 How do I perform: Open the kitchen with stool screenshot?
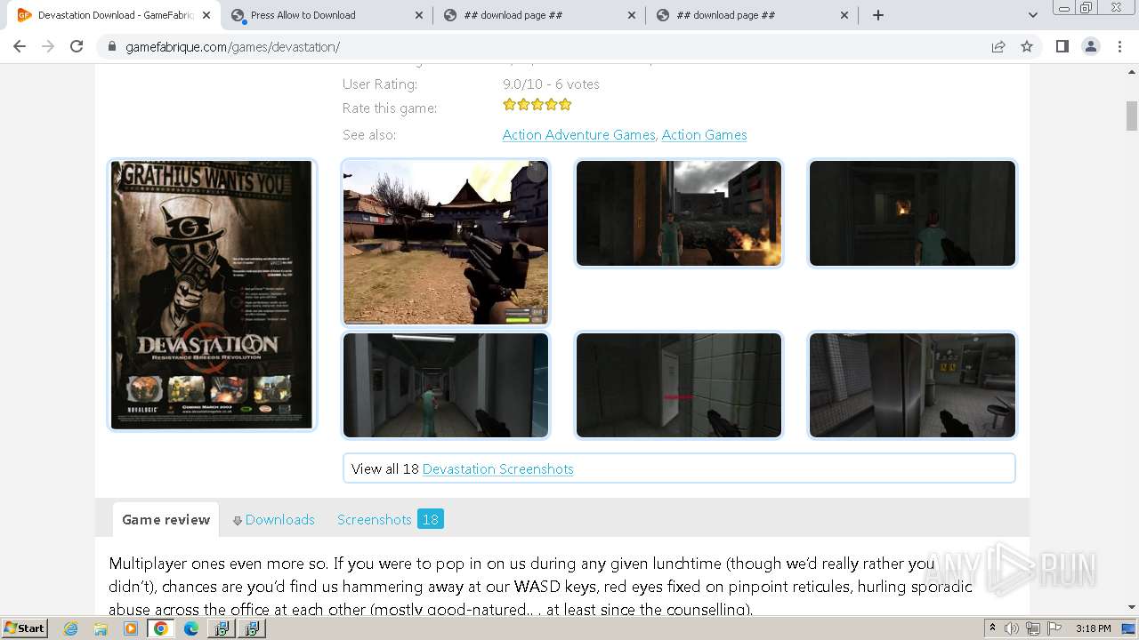(912, 385)
